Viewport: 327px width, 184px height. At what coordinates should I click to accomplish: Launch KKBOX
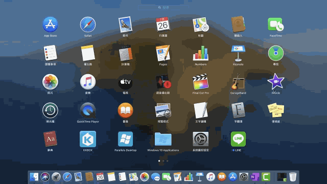tap(88, 139)
